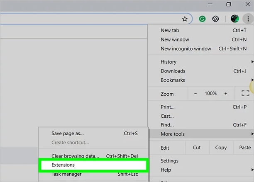The width and height of the screenshot is (254, 182).
Task: Click the bookmark star icon
Action: (185, 19)
